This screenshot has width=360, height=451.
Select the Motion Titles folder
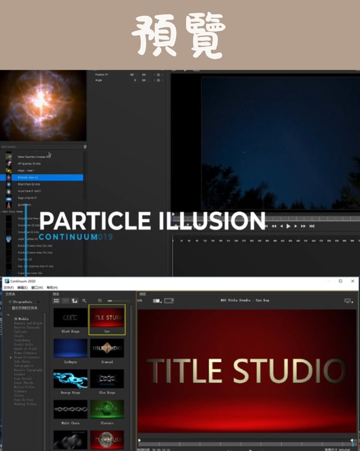tap(25, 387)
